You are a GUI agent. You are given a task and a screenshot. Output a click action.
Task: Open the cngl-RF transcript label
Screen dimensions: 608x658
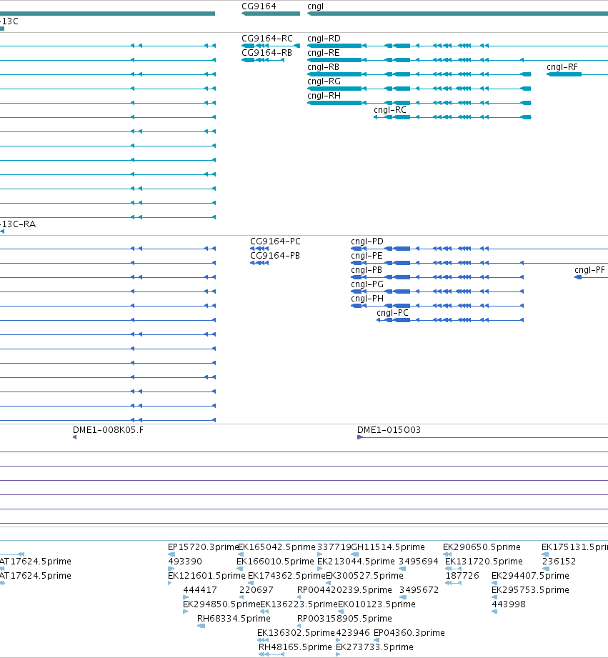pyautogui.click(x=562, y=66)
